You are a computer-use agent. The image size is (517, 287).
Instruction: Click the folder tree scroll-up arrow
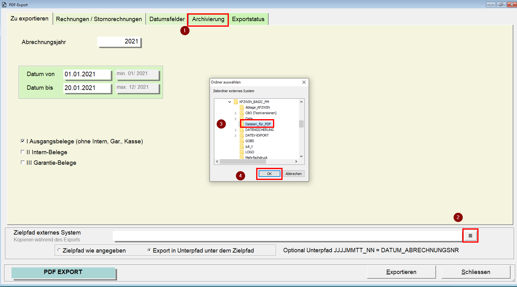(301, 102)
